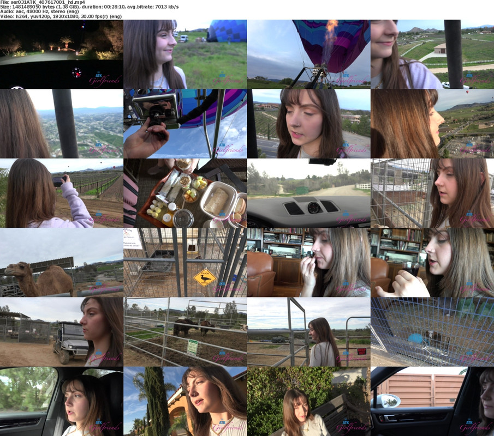Select the breakfast food tray thumbnail
The image size is (494, 436).
click(x=185, y=193)
